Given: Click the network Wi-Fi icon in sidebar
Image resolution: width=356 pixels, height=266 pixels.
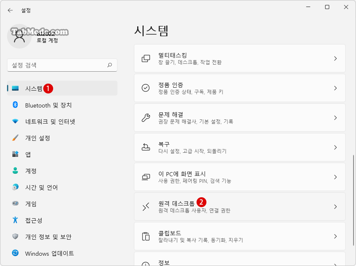Looking at the screenshot, I should 15,121.
